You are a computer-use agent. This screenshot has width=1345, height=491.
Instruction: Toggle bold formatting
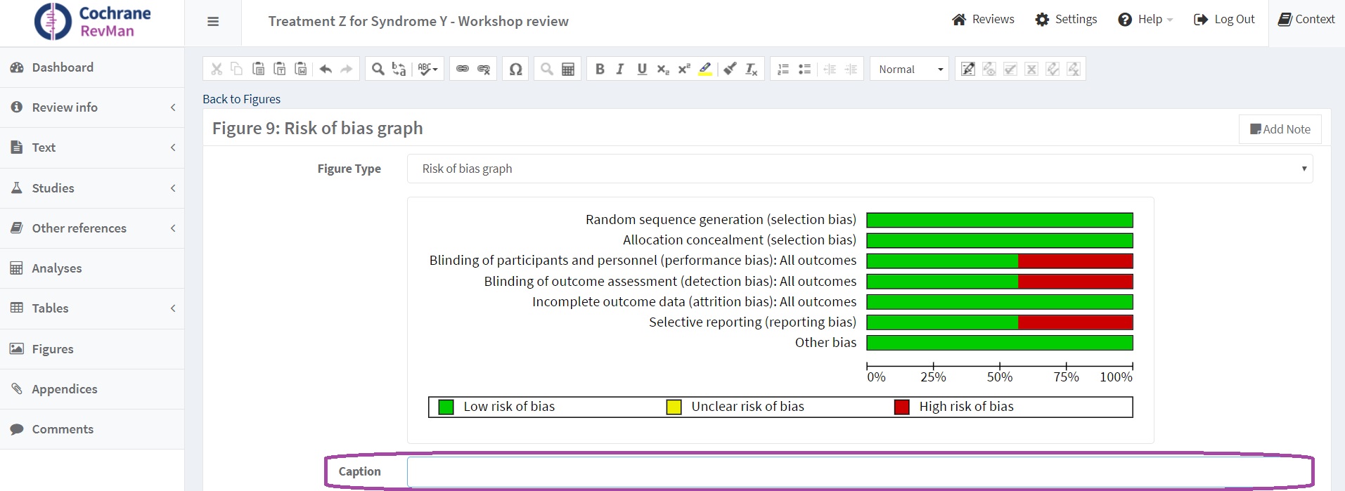(600, 69)
